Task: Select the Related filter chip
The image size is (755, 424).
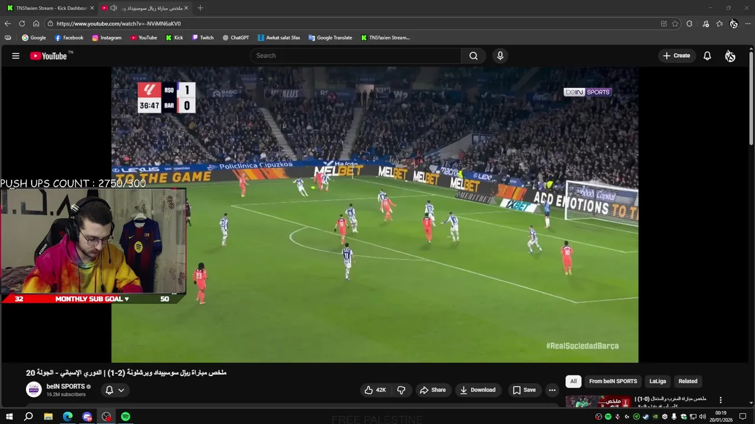Action: pyautogui.click(x=688, y=381)
